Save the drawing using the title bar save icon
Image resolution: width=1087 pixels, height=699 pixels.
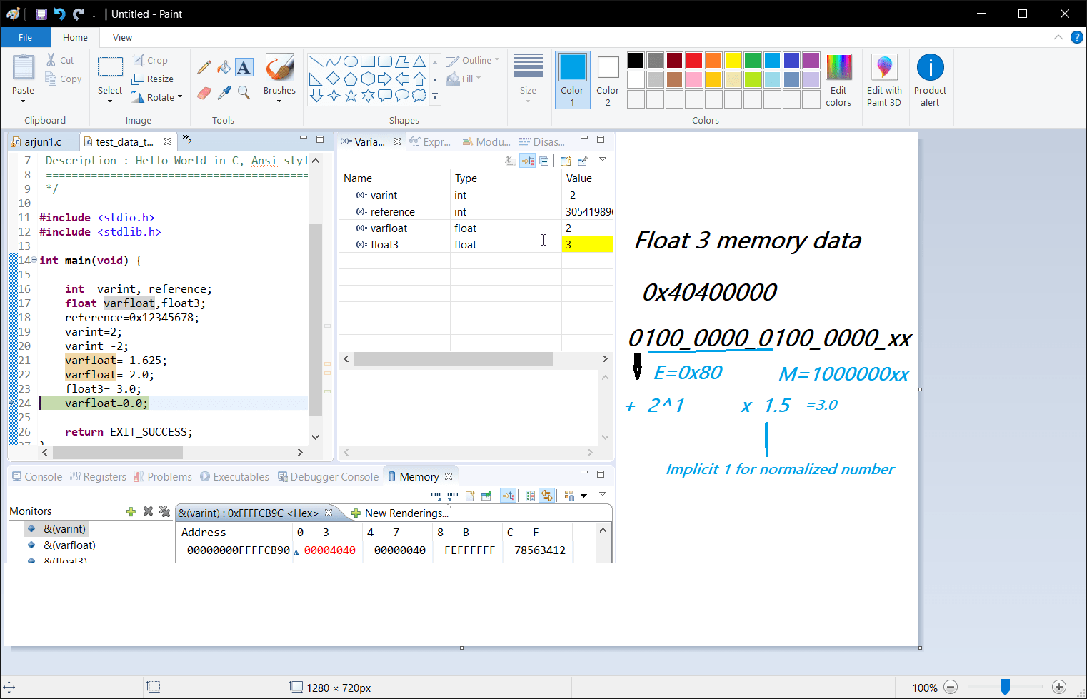coord(41,14)
